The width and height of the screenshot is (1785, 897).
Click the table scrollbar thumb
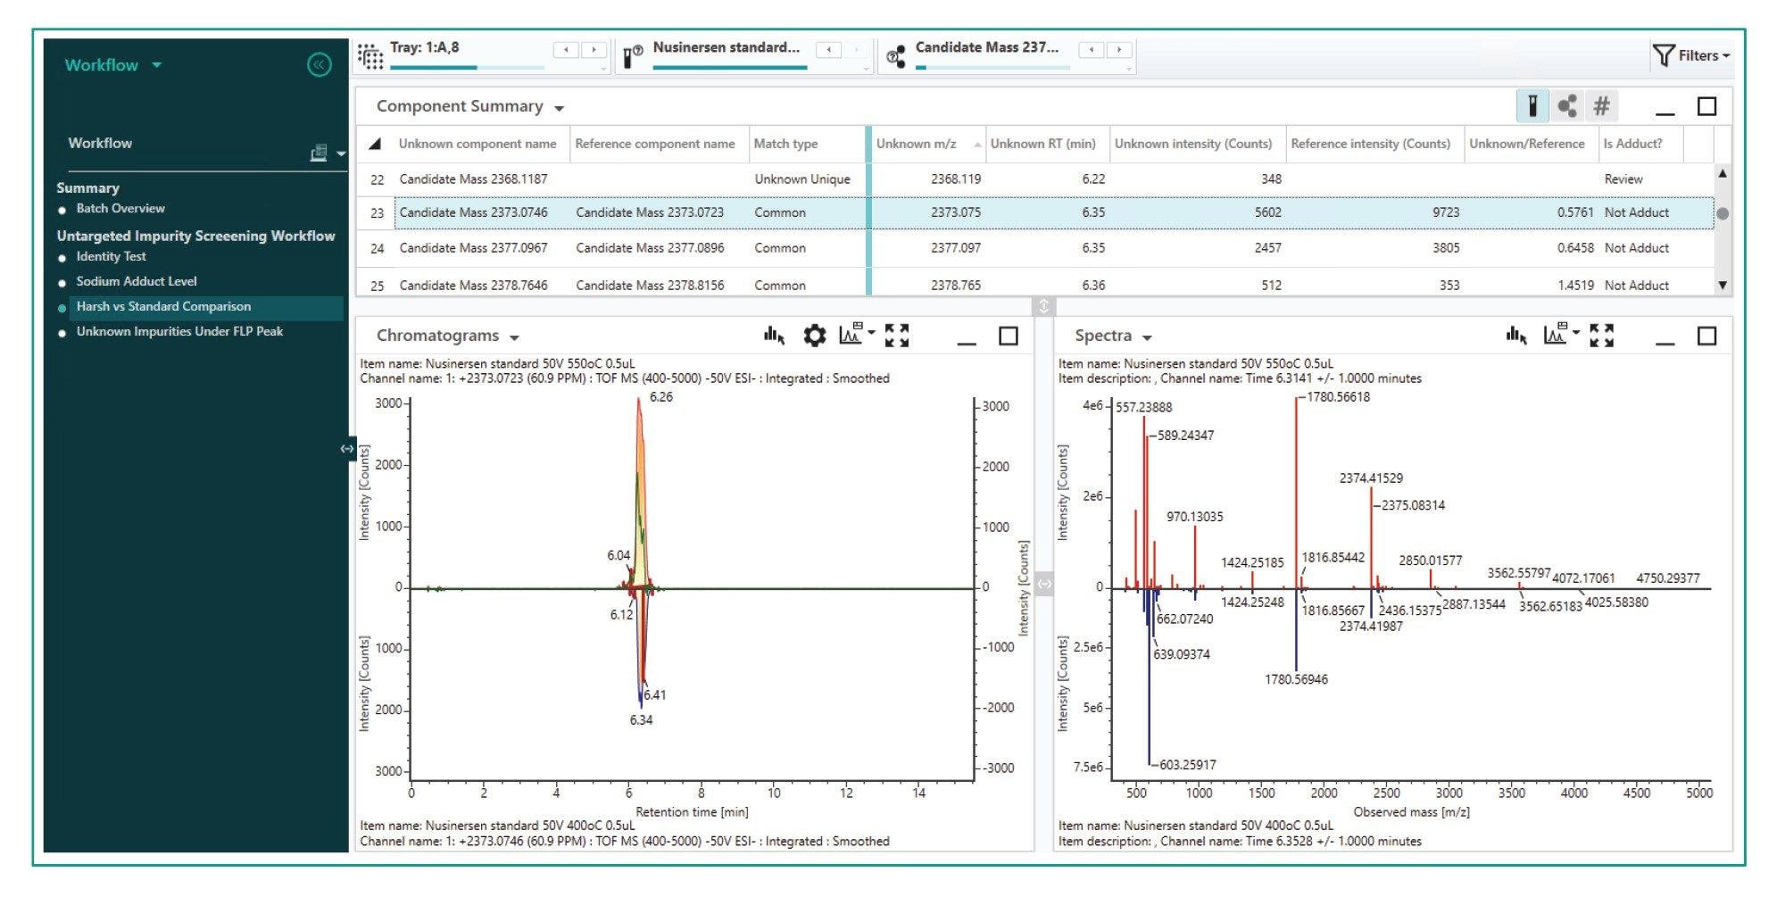click(x=1723, y=213)
